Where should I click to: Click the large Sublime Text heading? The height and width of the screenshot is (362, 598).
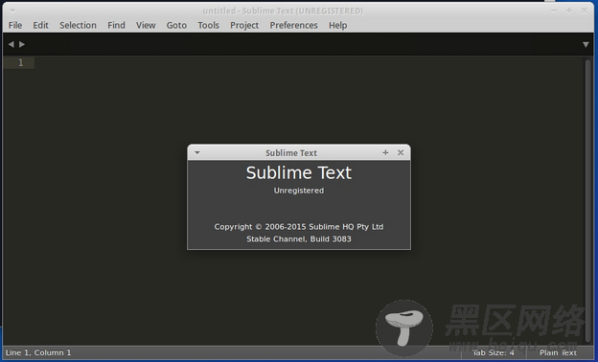(299, 172)
